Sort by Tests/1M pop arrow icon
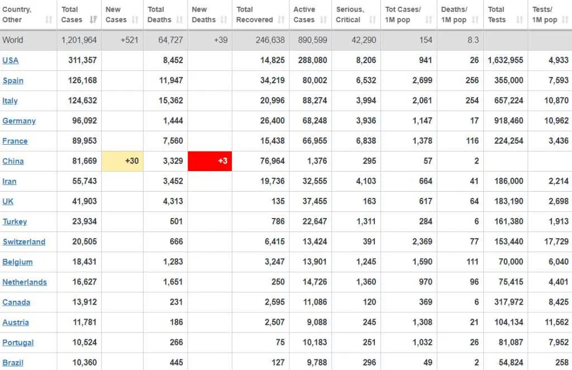Screen dimensions: 572x370 [565, 20]
